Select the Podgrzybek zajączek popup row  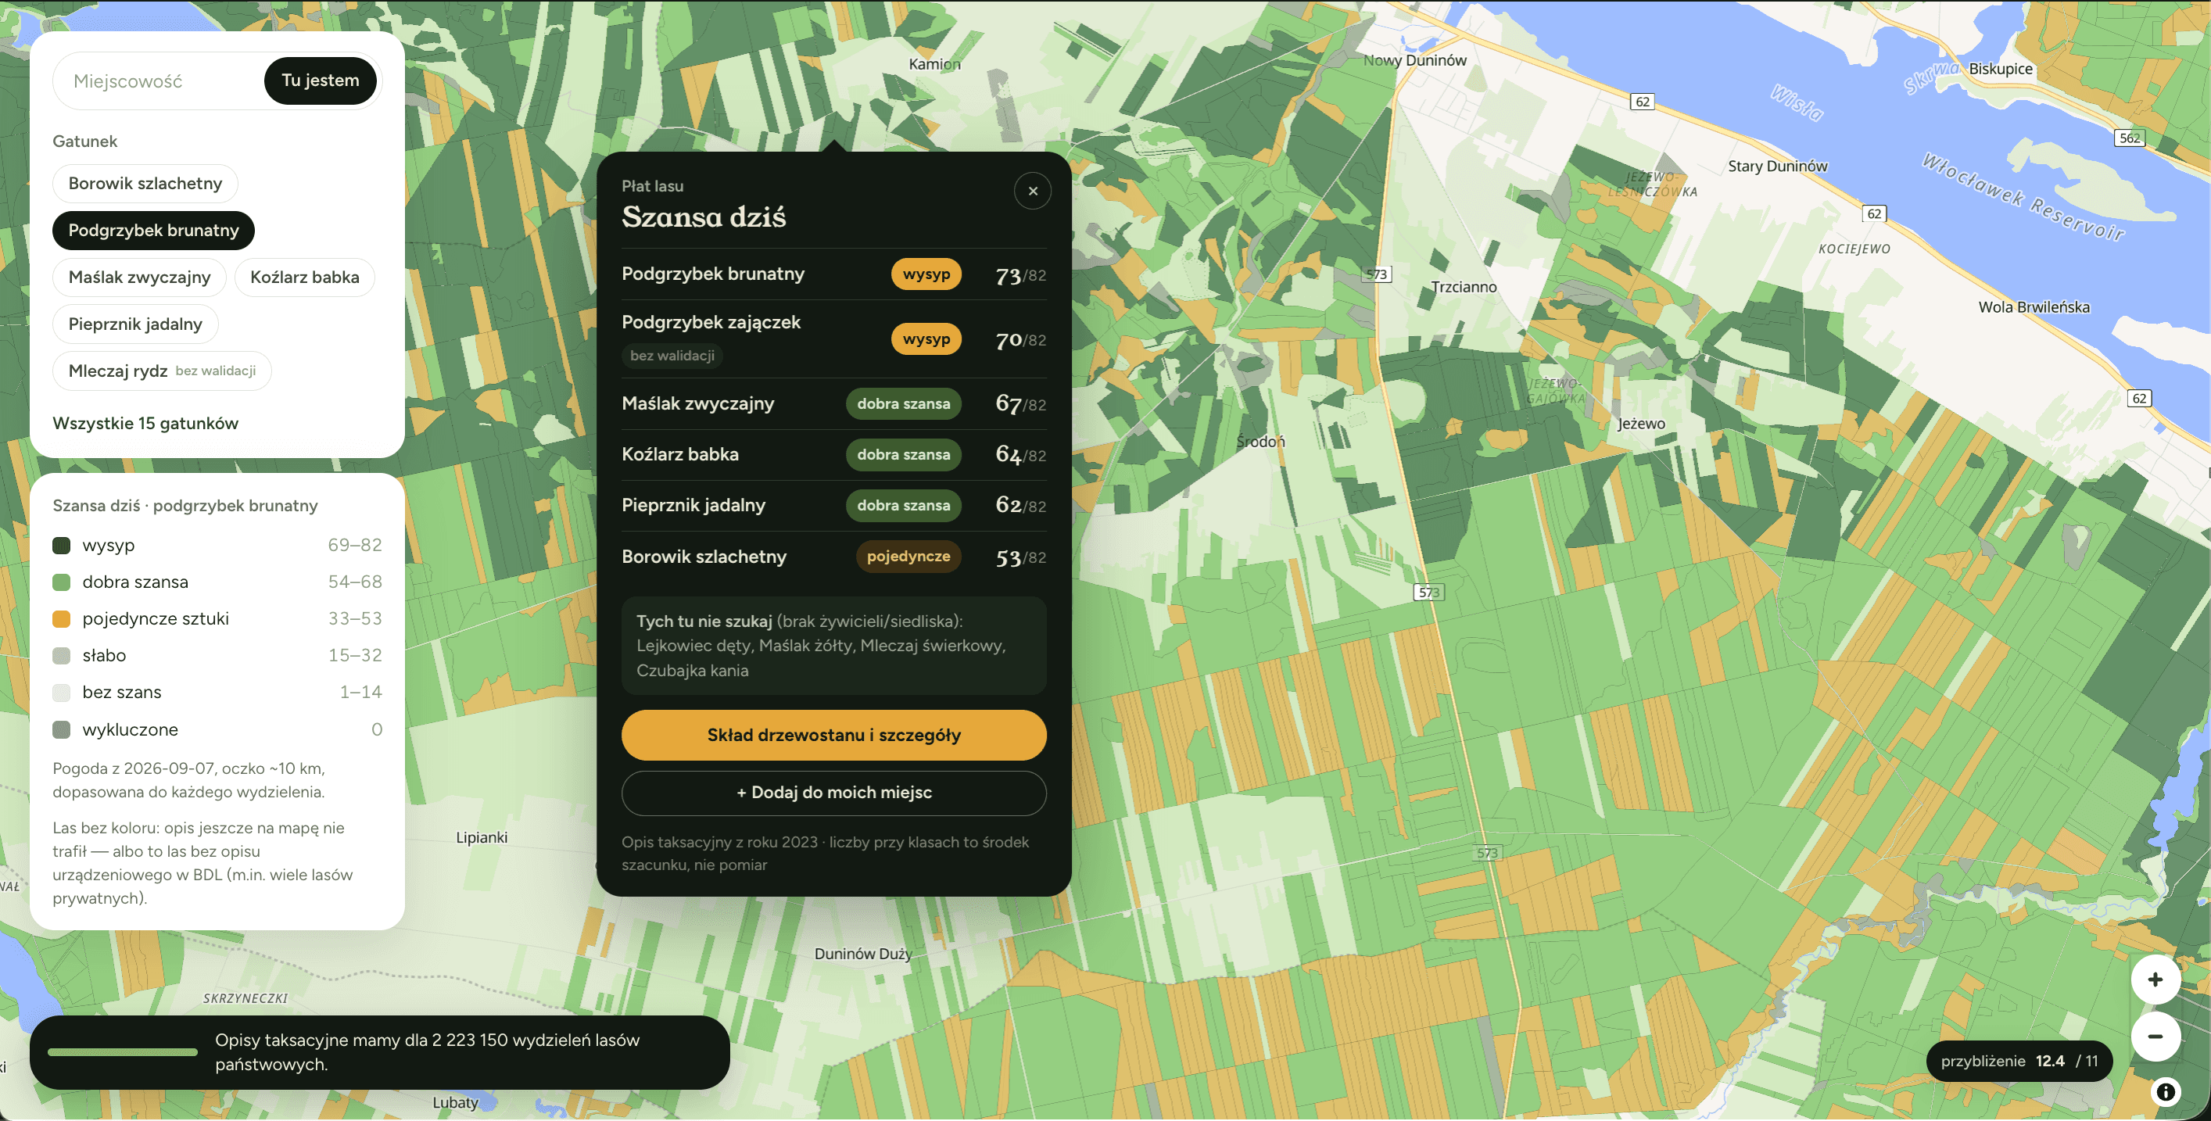pyautogui.click(x=833, y=339)
